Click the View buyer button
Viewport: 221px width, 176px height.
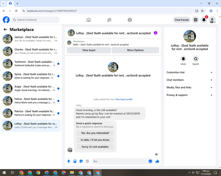pos(89,50)
